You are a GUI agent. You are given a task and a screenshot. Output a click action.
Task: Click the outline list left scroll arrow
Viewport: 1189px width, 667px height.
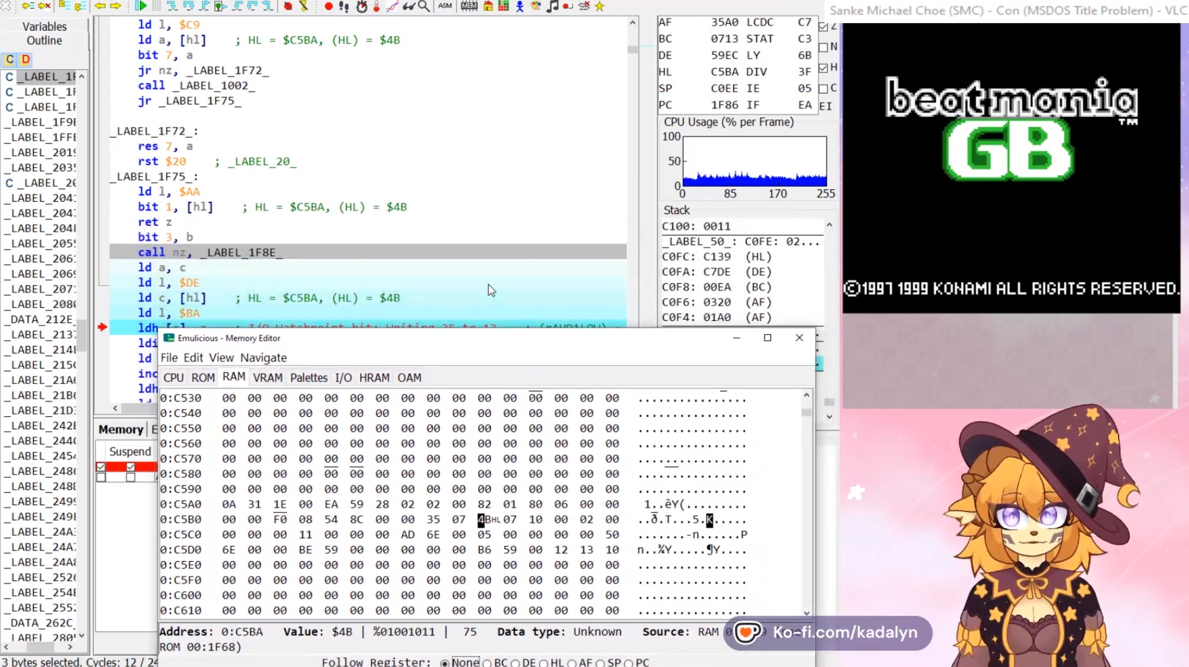click(x=5, y=647)
